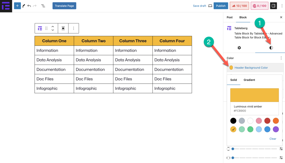Change alignment using the block toolbar align icon
The width and height of the screenshot is (285, 163).
[x=63, y=28]
